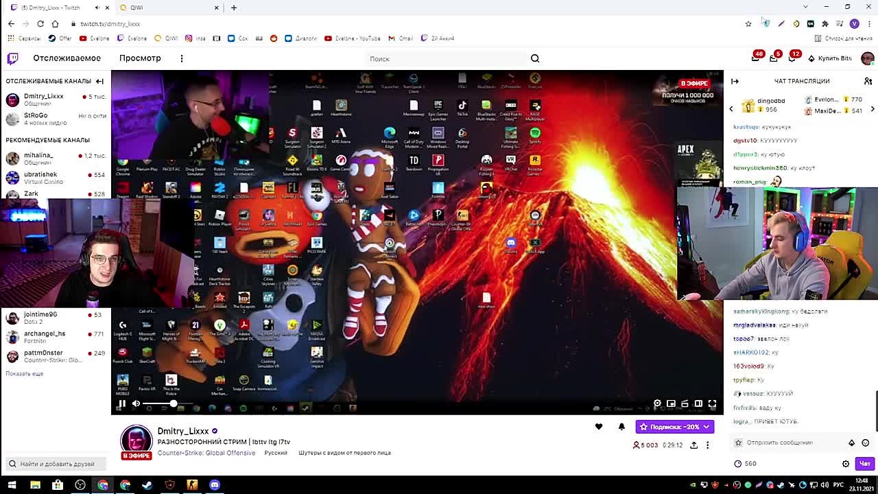The width and height of the screenshot is (878, 494).
Task: Open Prime loot crown icon with 46 badge
Action: [x=755, y=58]
